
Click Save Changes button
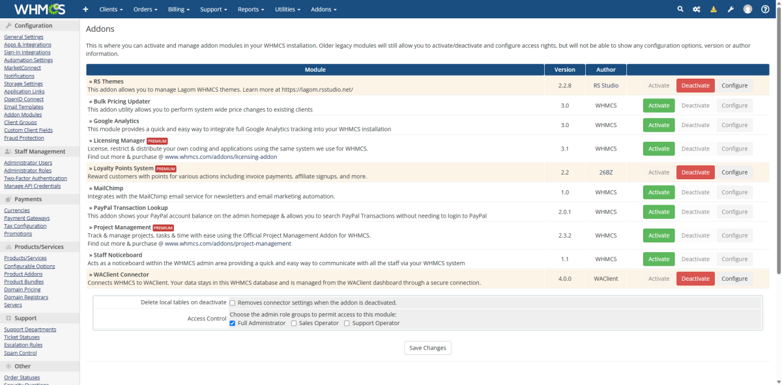[x=427, y=348]
